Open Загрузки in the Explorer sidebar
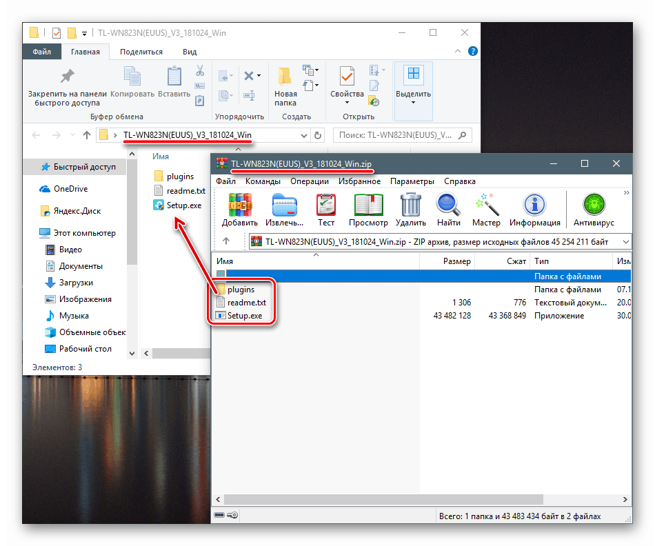This screenshot has width=655, height=546. (70, 283)
